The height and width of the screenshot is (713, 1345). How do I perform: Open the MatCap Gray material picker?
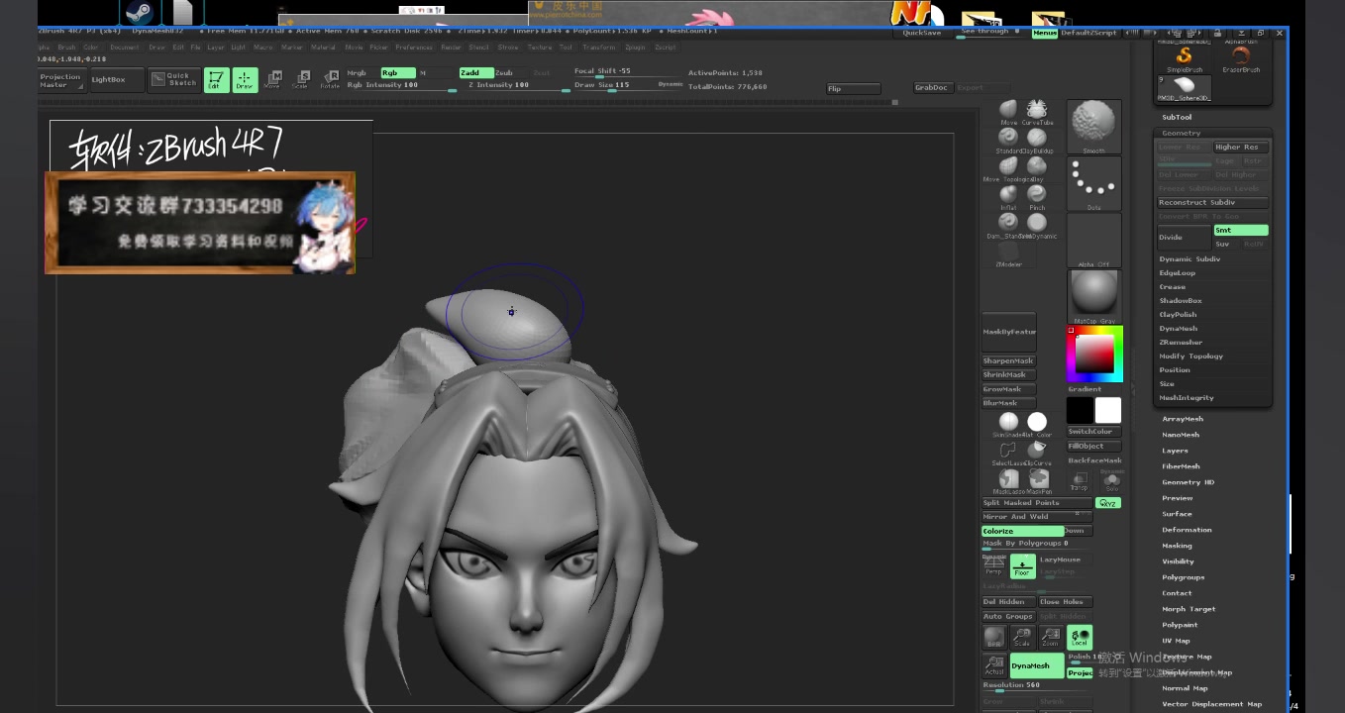[x=1093, y=297]
